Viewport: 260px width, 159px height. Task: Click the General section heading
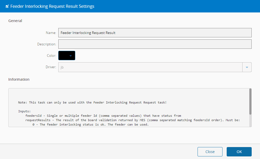point(15,21)
